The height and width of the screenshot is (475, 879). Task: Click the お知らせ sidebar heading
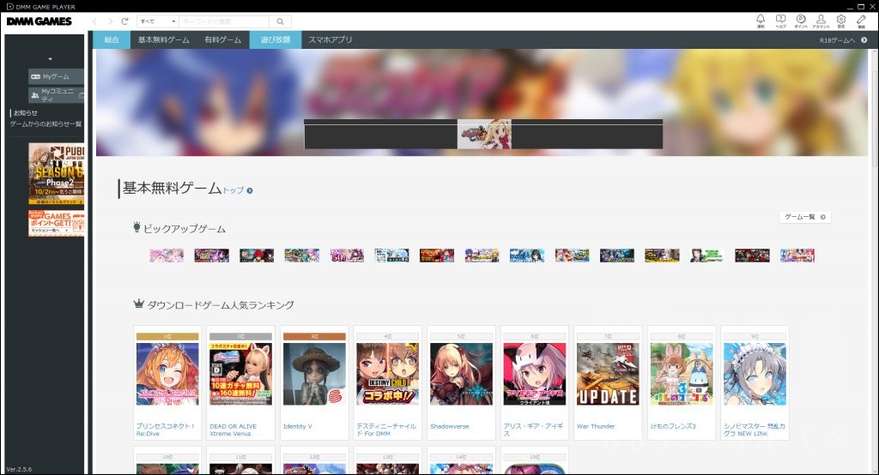[x=25, y=113]
